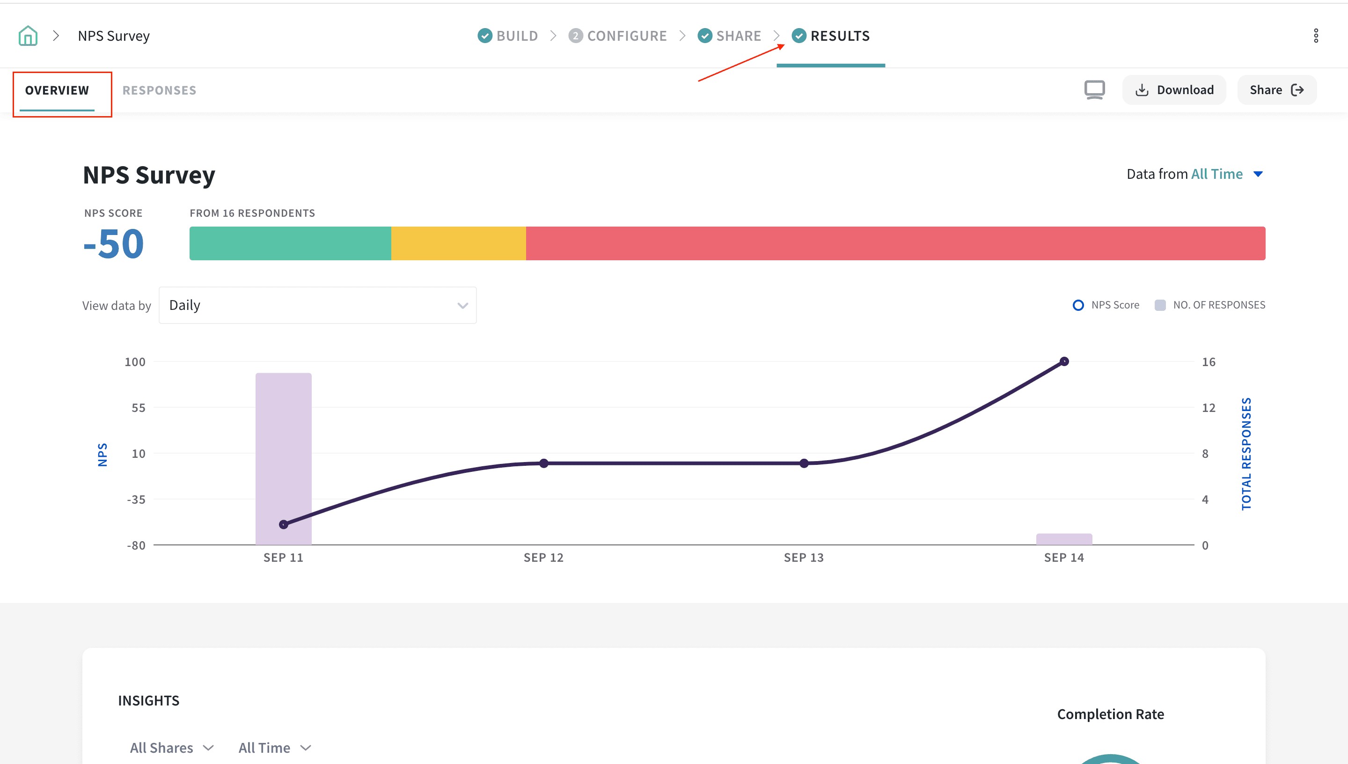Click the Sep 14 data point

(1064, 361)
